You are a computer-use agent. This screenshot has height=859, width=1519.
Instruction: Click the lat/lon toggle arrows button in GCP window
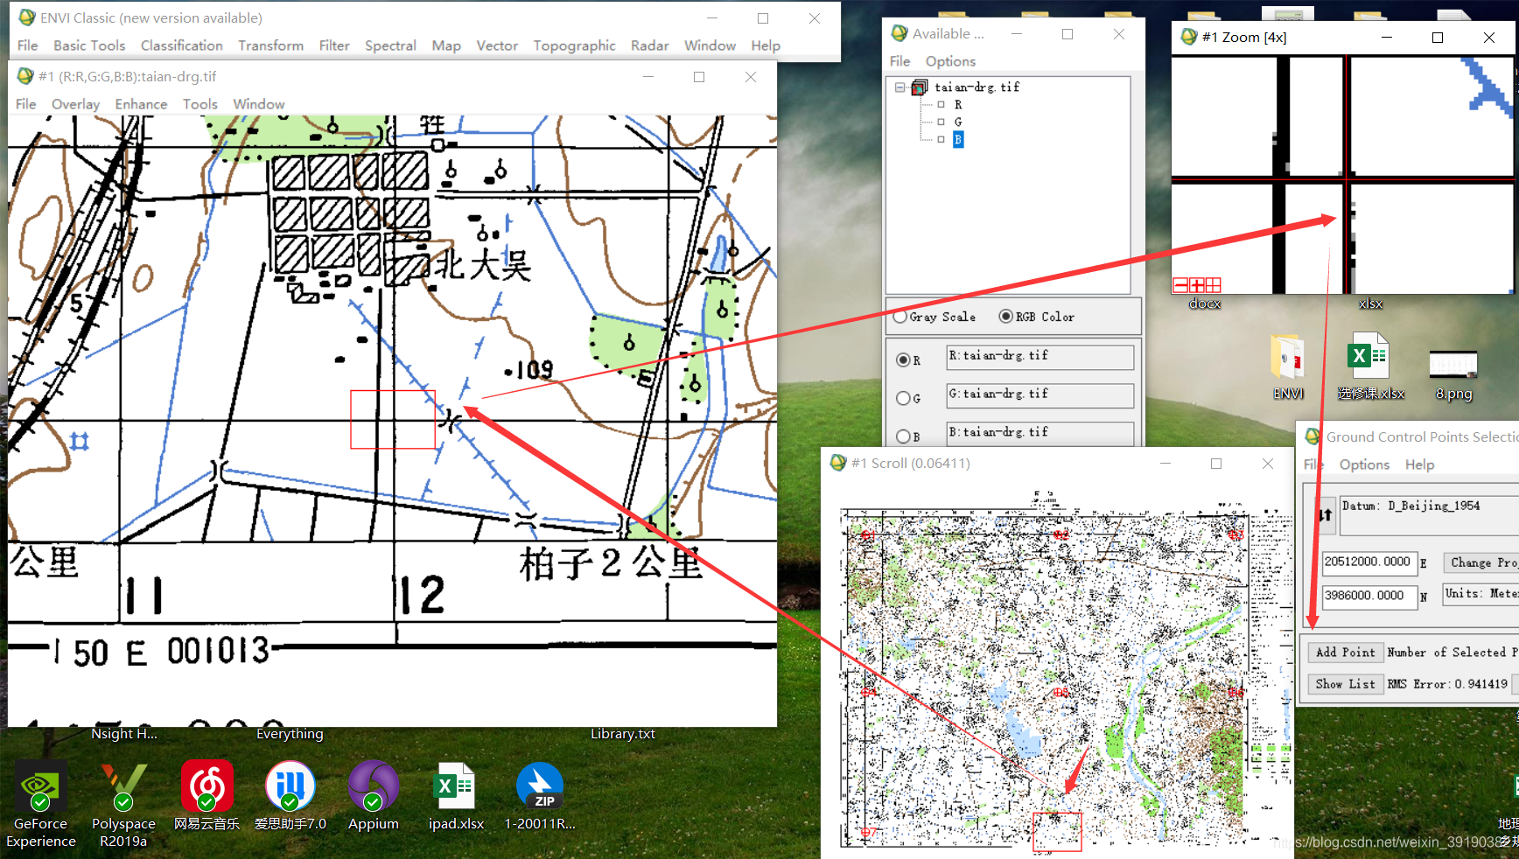click(x=1325, y=515)
